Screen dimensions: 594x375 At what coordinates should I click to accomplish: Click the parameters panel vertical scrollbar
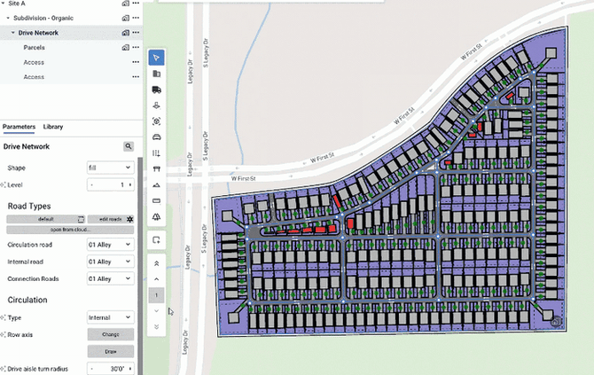(140, 265)
